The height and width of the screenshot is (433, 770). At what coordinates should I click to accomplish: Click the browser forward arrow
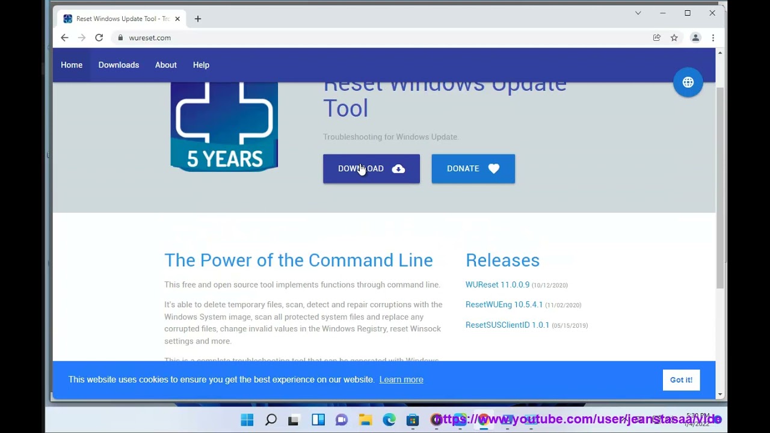[x=82, y=38]
